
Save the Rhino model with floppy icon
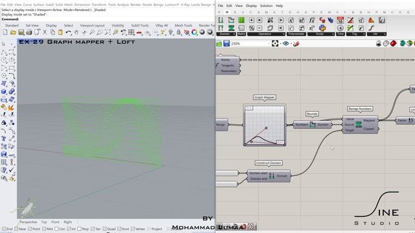point(21,32)
